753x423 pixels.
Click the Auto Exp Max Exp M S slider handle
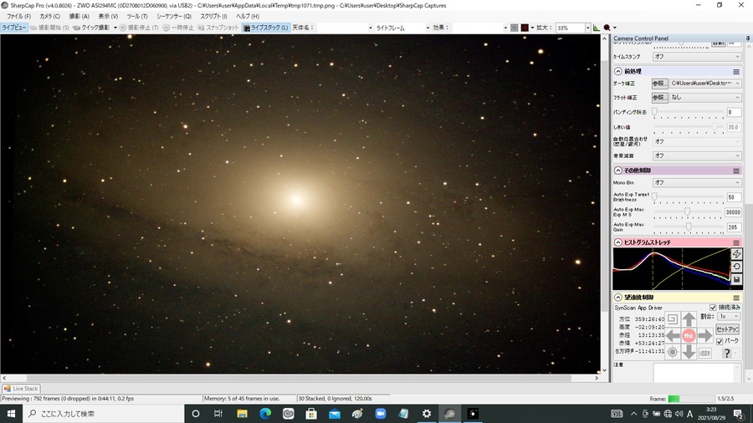(687, 211)
